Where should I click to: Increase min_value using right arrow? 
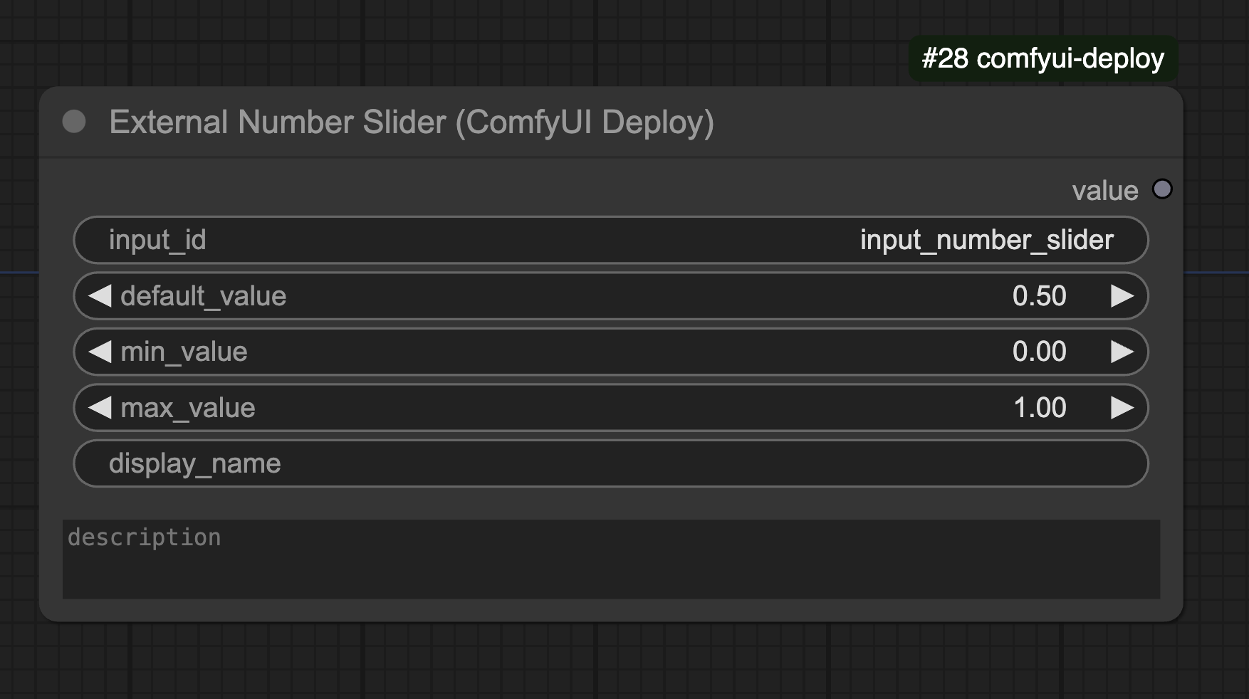click(x=1124, y=351)
